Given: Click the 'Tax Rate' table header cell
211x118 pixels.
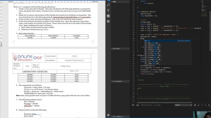Looking at the screenshot, I should click(76, 36).
